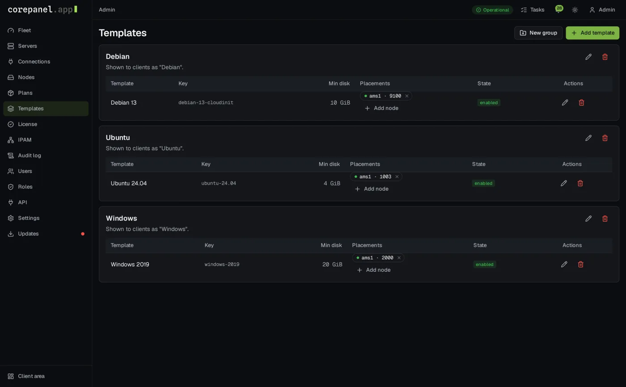Add node to Ubuntu 24.04 placements
Screen dimensions: 626x387
click(372, 189)
